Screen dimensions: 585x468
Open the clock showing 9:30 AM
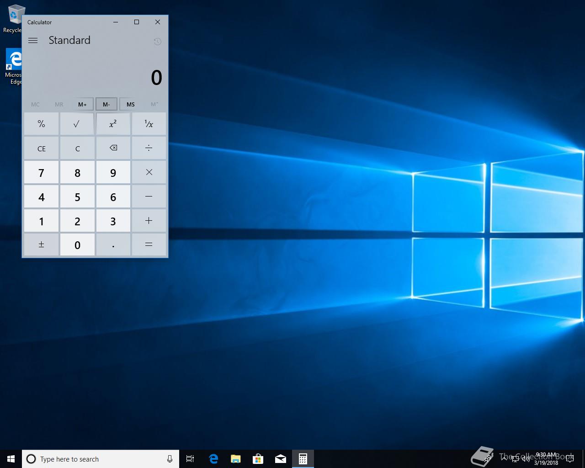pos(547,459)
